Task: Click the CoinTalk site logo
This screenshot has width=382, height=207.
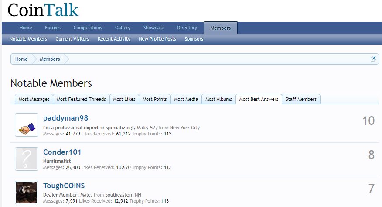Action: [43, 10]
